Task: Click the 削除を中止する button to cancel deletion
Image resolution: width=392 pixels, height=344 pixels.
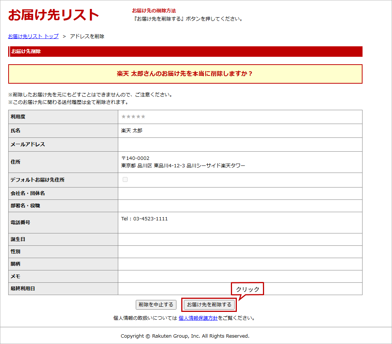Action: pos(156,304)
